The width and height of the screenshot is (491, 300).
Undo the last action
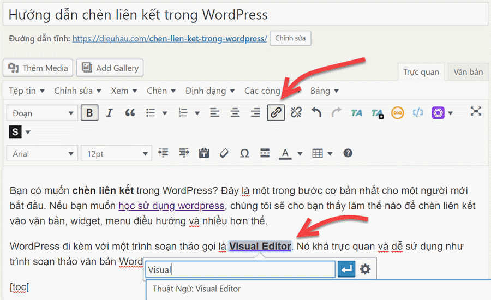pyautogui.click(x=316, y=113)
